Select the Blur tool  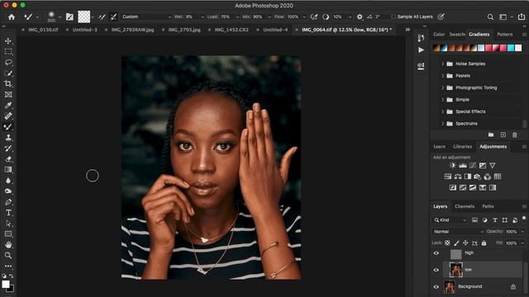(x=8, y=181)
